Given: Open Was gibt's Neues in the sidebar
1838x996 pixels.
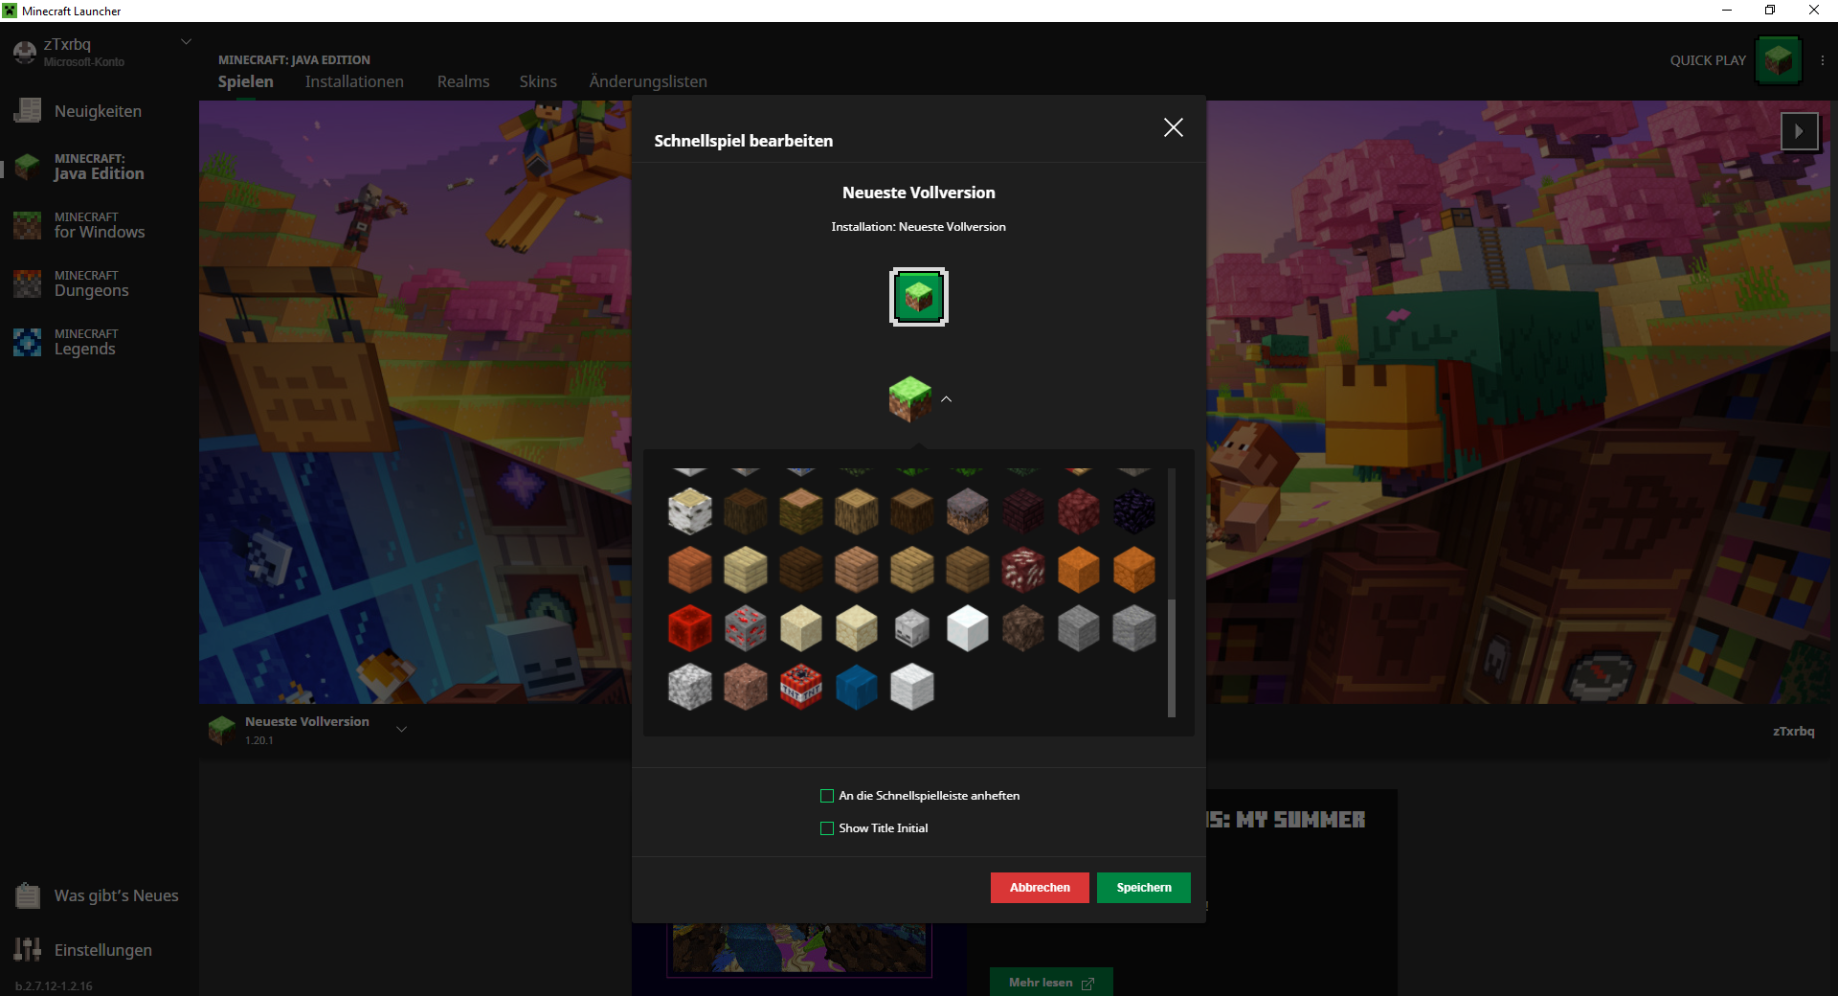Looking at the screenshot, I should point(100,895).
